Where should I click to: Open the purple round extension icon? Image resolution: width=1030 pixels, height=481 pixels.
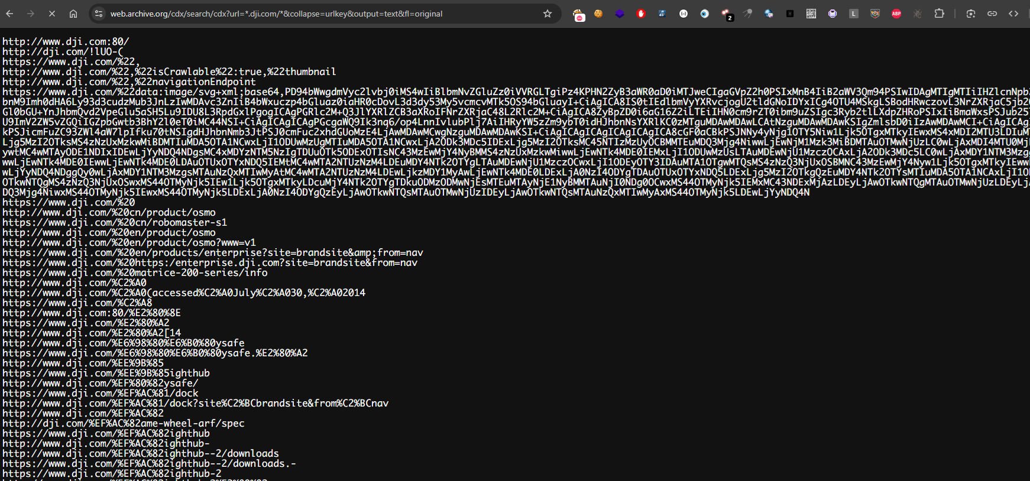click(833, 14)
